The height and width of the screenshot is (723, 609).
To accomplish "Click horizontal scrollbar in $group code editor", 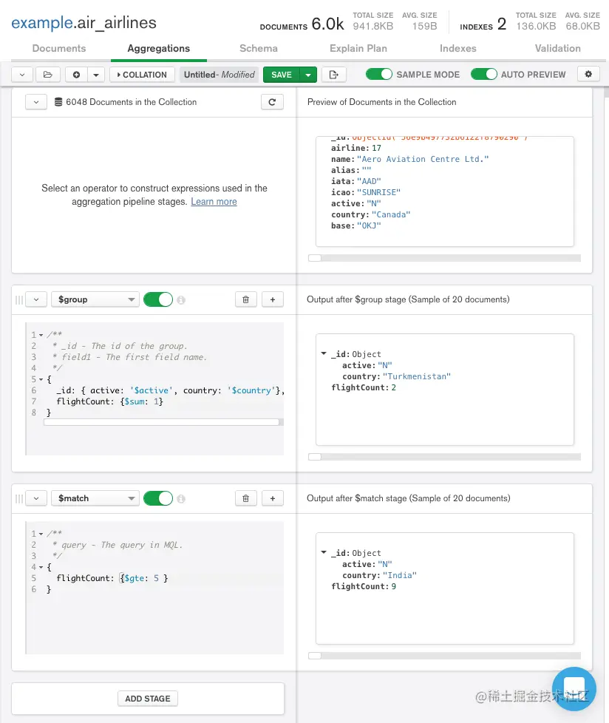I will tap(163, 422).
